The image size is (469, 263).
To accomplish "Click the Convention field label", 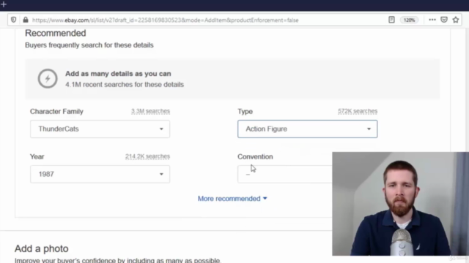I will [255, 157].
